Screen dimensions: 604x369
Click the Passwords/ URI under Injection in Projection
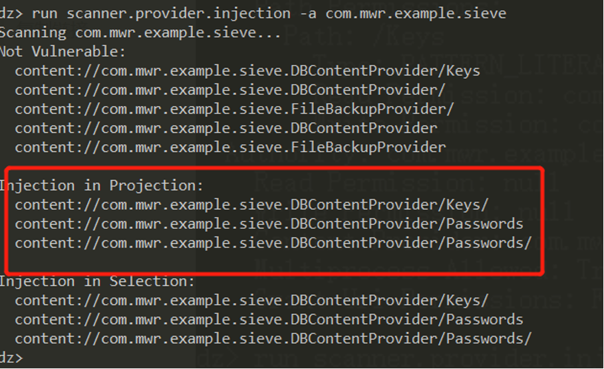click(273, 244)
